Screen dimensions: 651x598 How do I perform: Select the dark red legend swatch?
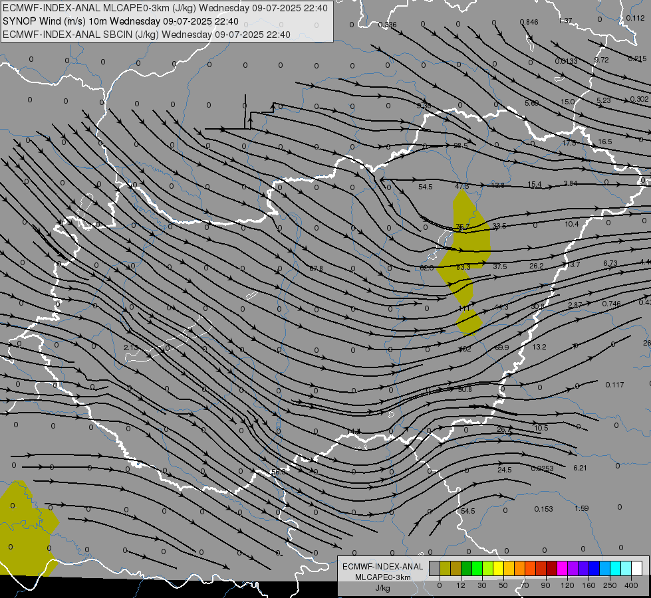pyautogui.click(x=551, y=568)
